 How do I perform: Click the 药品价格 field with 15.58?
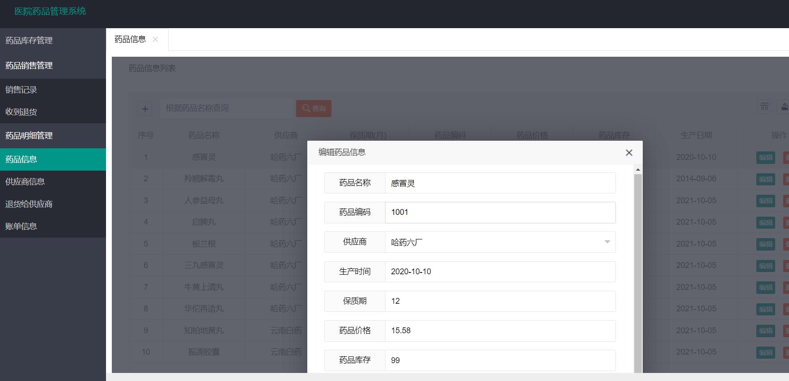(500, 331)
